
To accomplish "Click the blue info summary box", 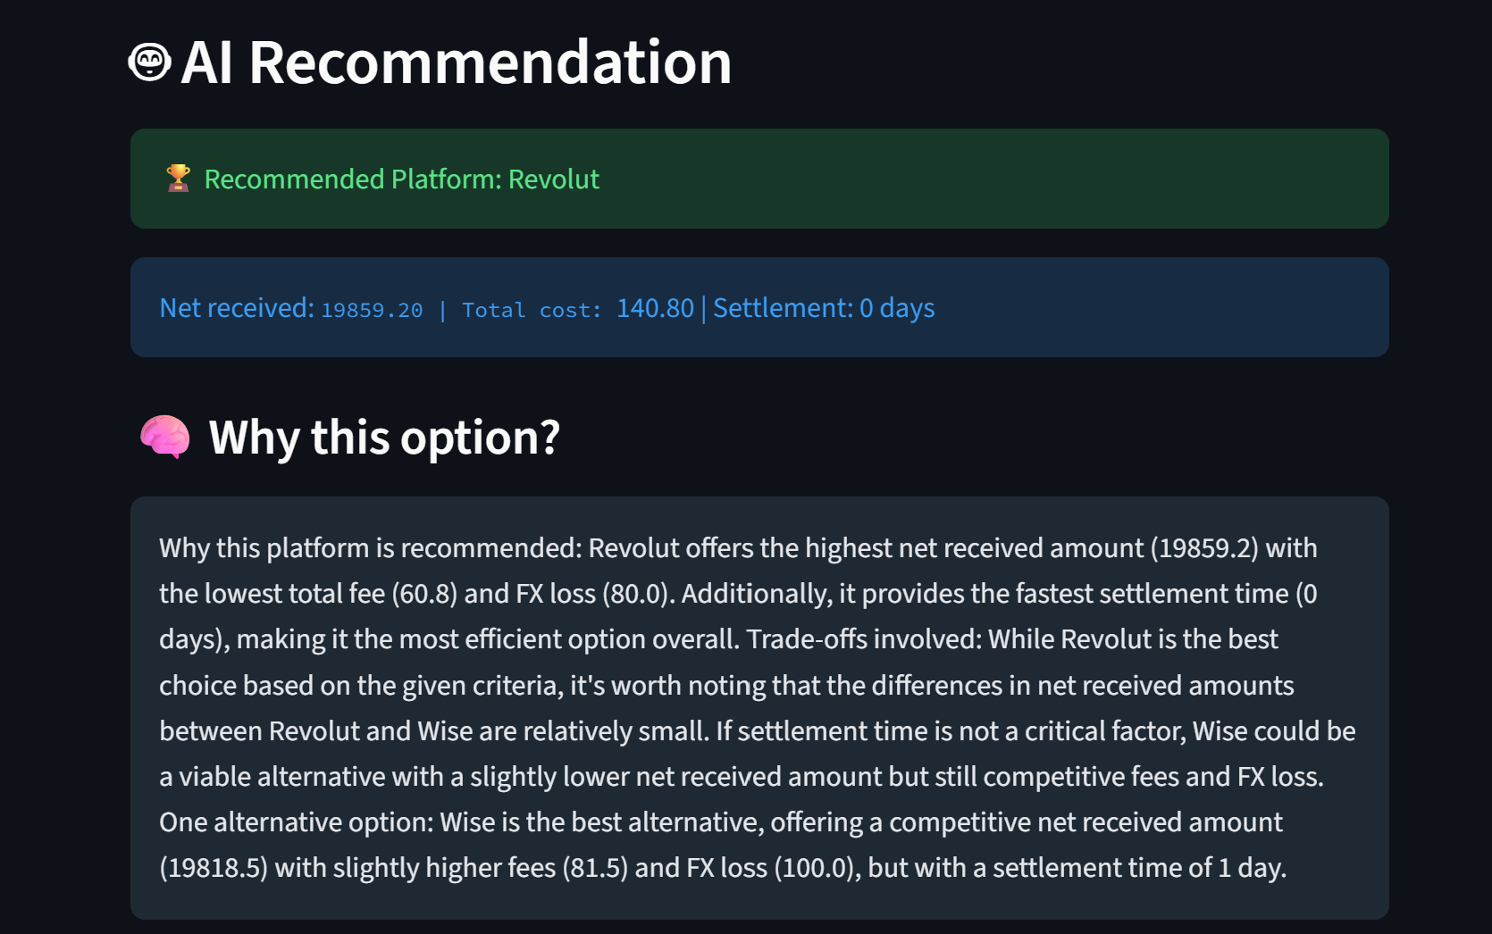I will pos(759,307).
